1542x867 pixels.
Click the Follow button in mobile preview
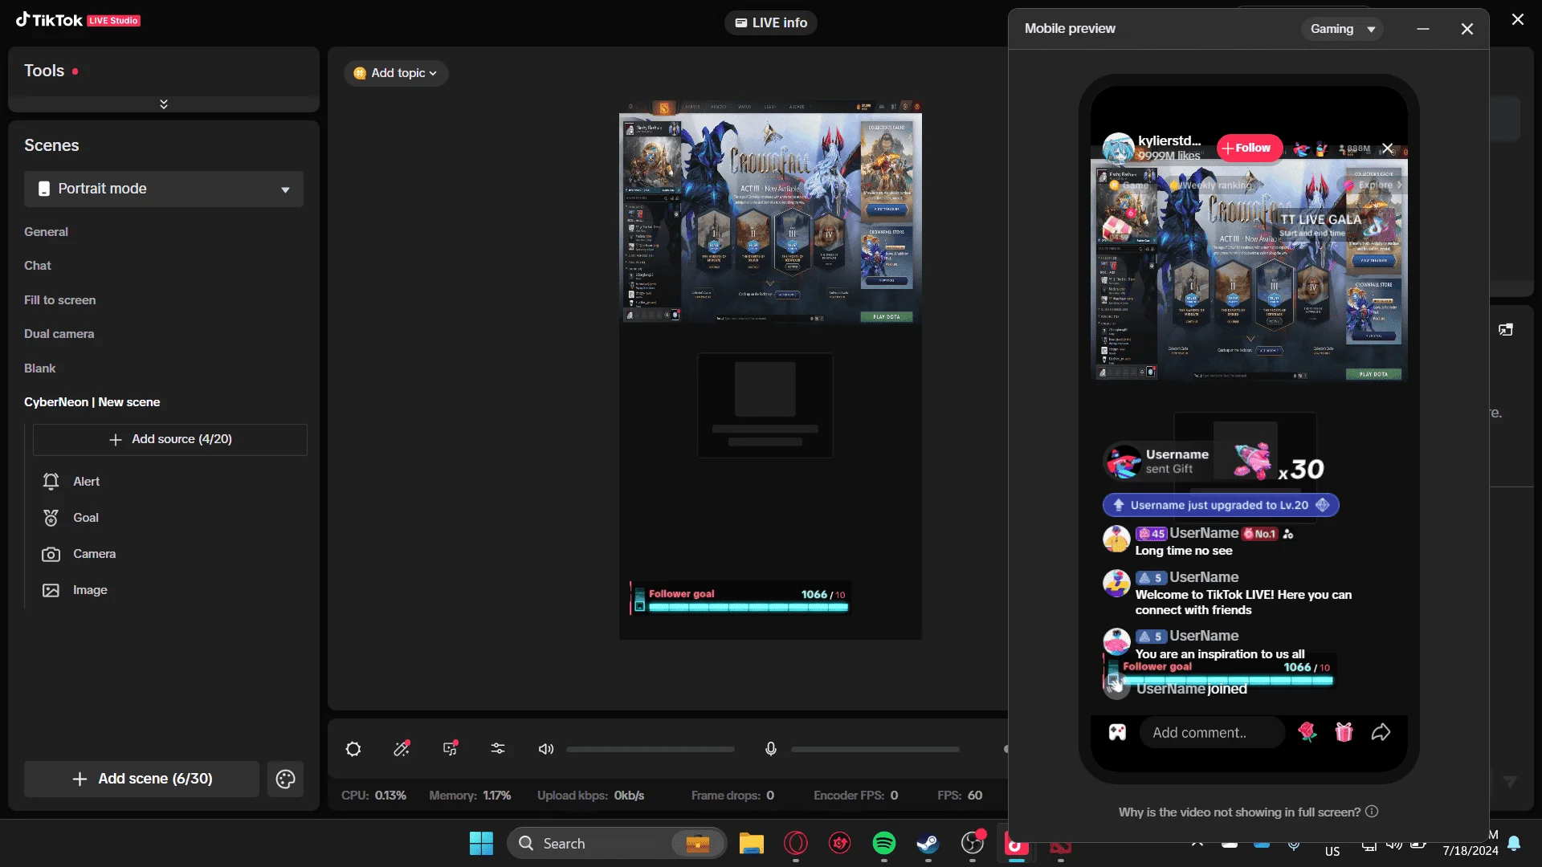point(1248,148)
